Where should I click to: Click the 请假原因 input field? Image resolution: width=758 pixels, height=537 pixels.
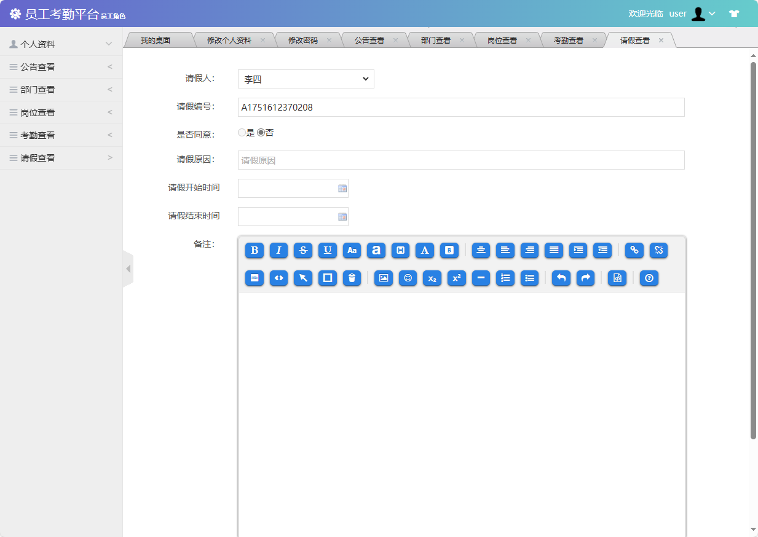click(x=461, y=160)
